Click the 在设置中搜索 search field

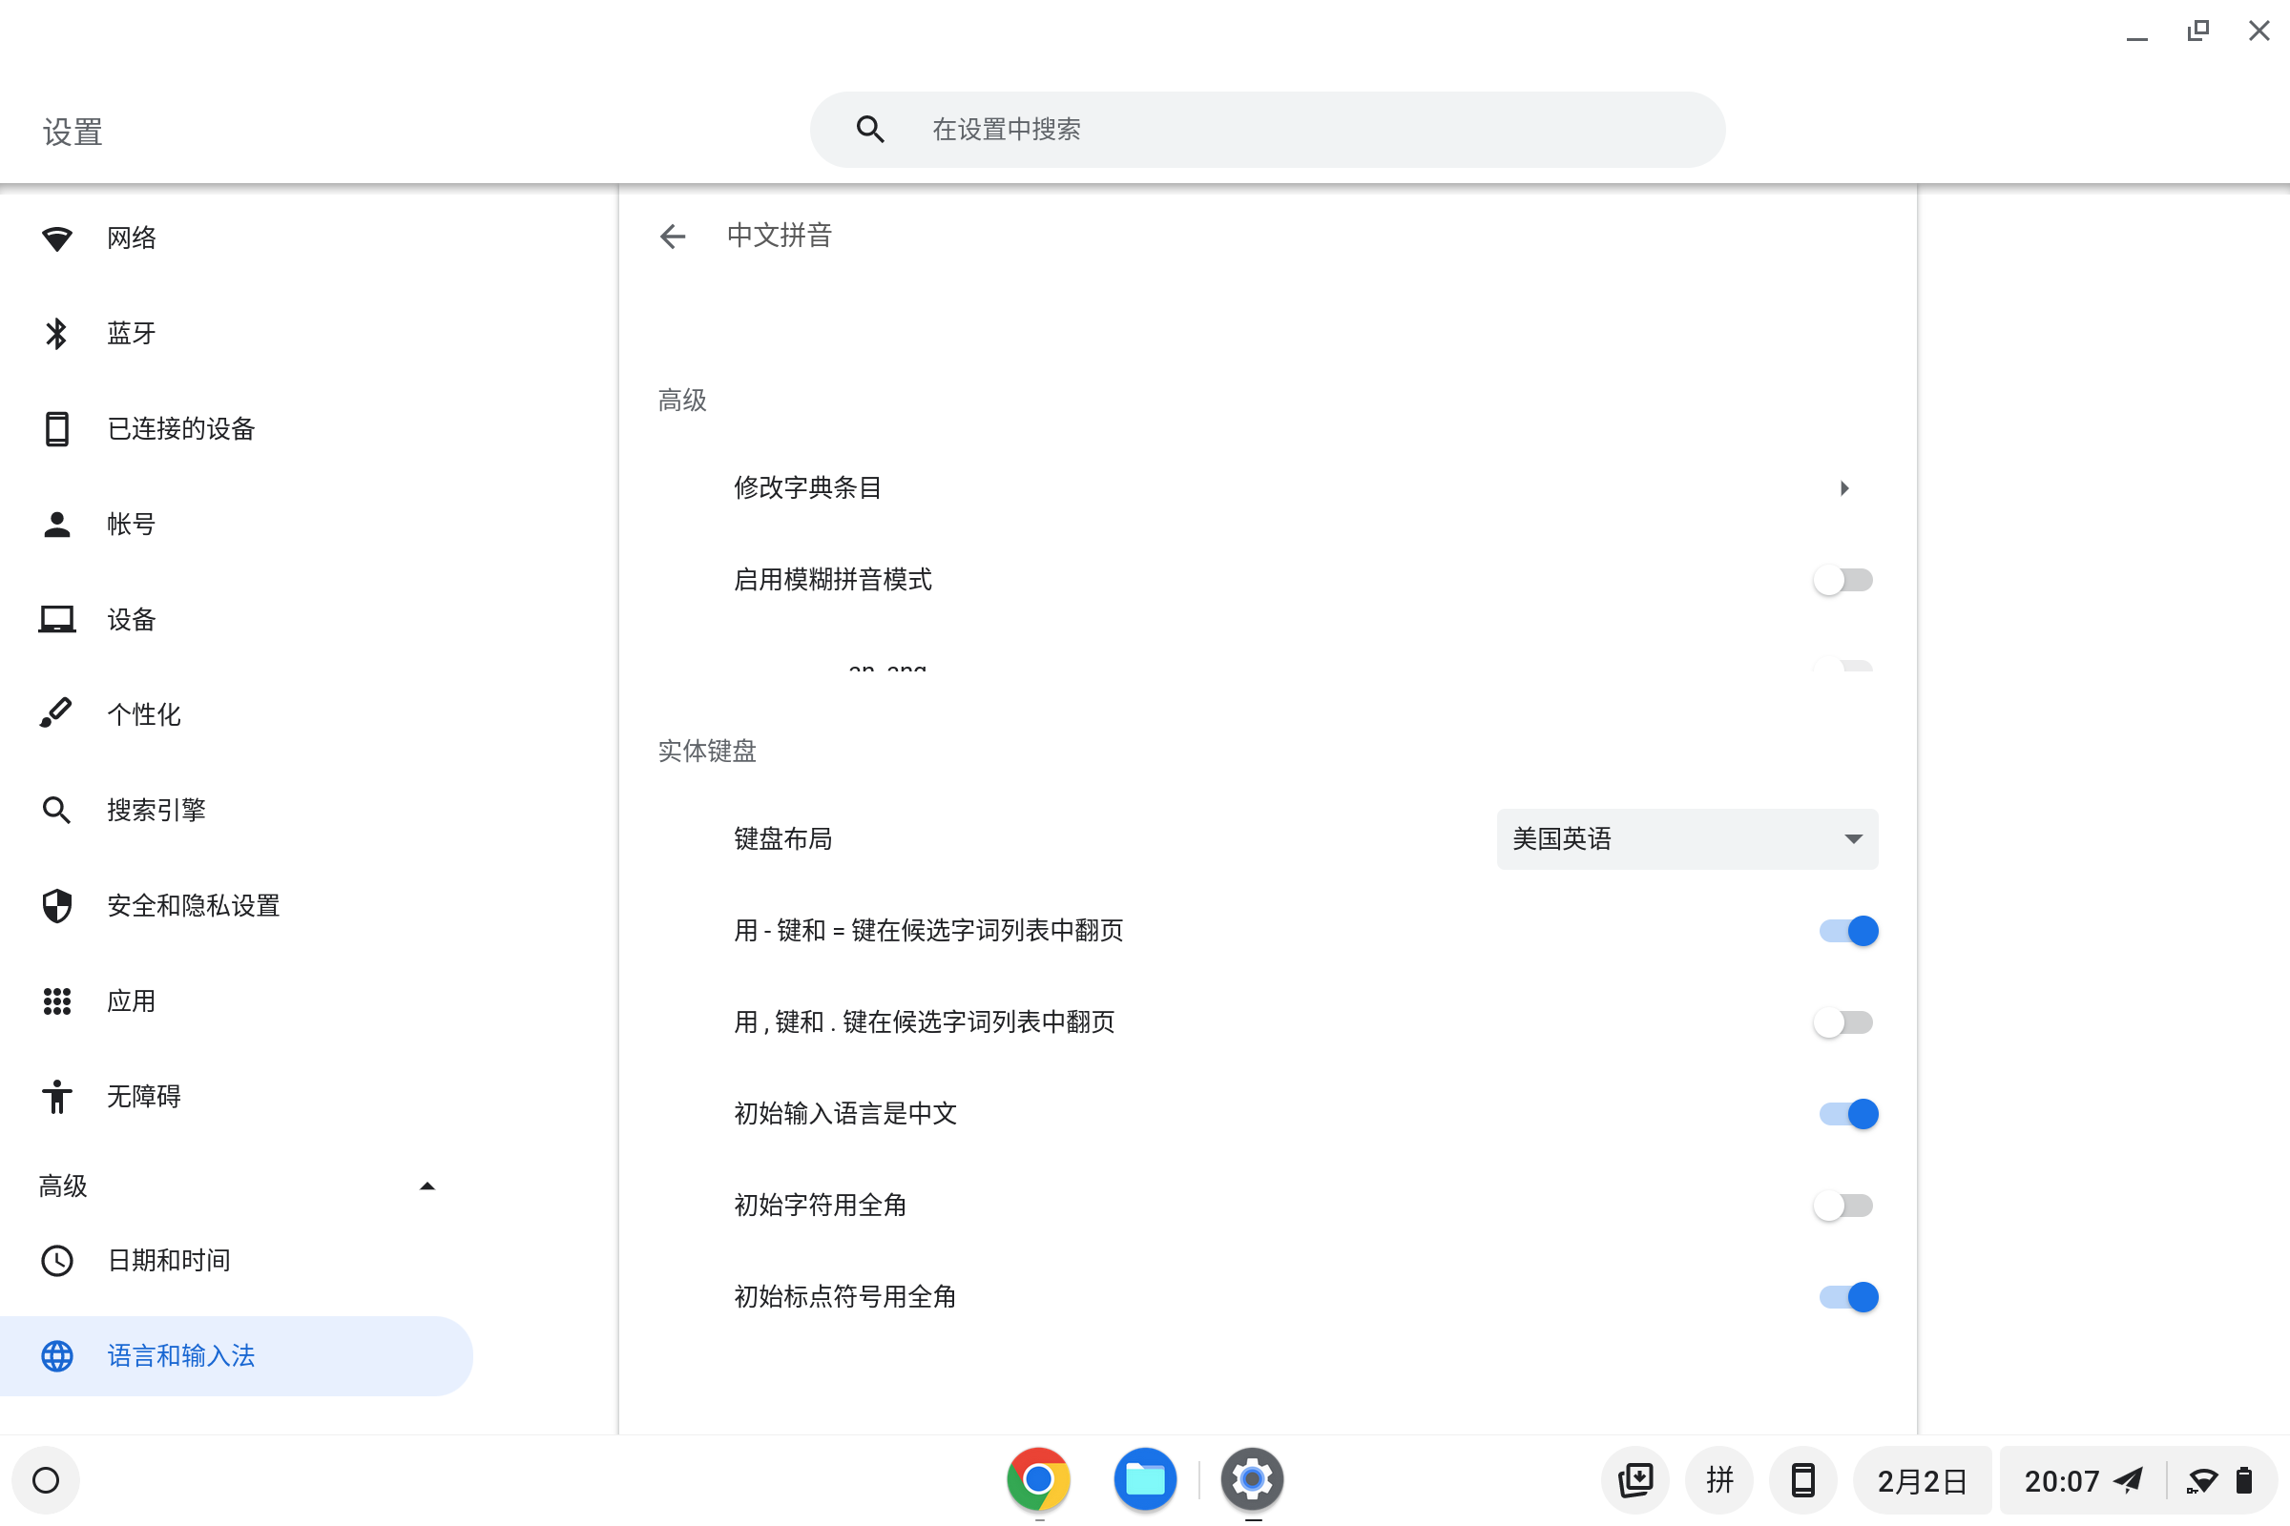point(1266,128)
